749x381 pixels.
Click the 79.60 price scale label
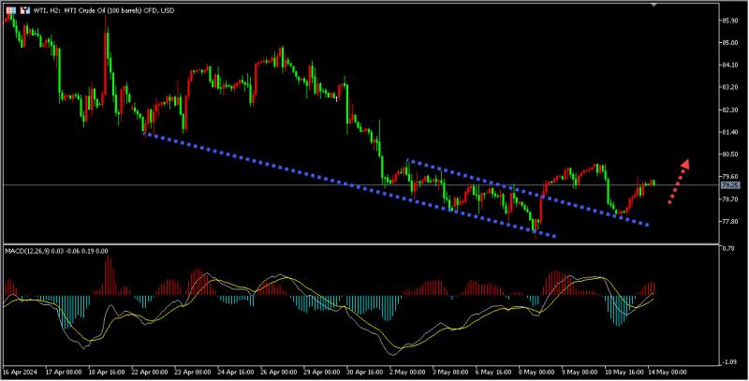tap(731, 176)
